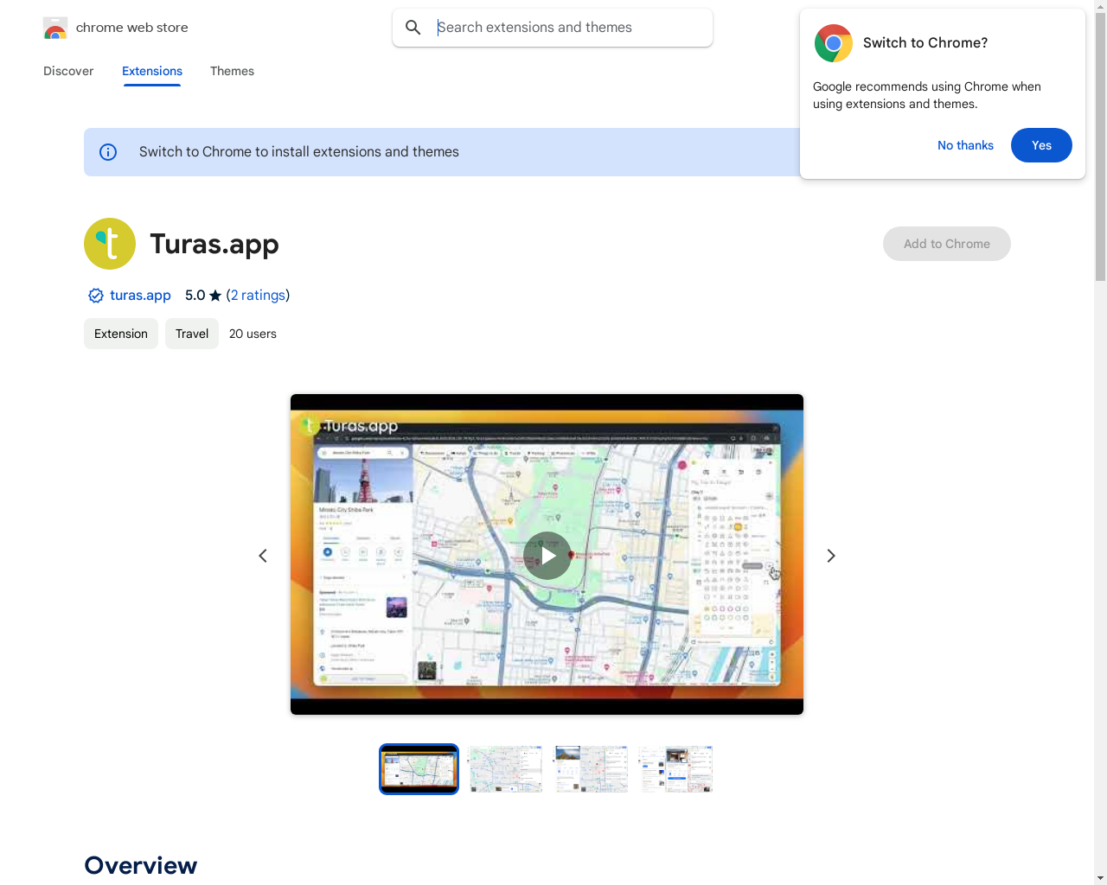Screen dimensions: 1107x885
Task: Go to the previous screenshot
Action: coord(263,556)
